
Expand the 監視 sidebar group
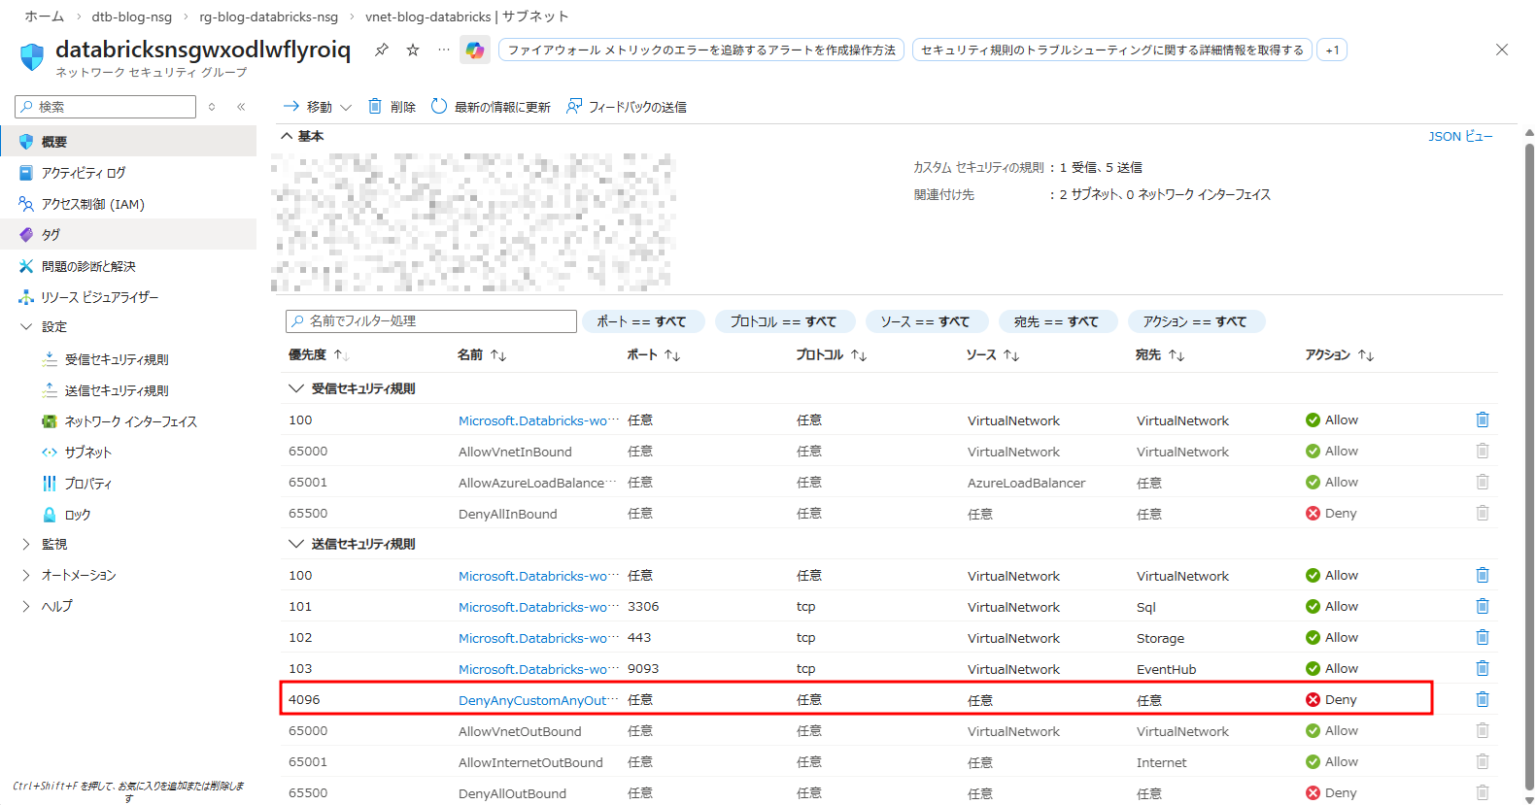pyautogui.click(x=26, y=544)
